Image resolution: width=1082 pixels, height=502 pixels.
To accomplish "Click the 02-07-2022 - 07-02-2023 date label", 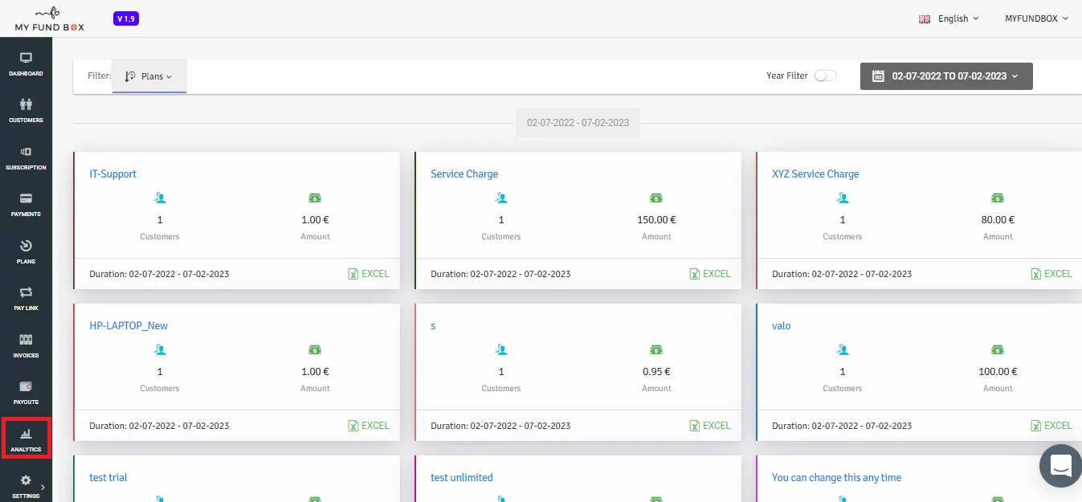I will click(x=578, y=123).
